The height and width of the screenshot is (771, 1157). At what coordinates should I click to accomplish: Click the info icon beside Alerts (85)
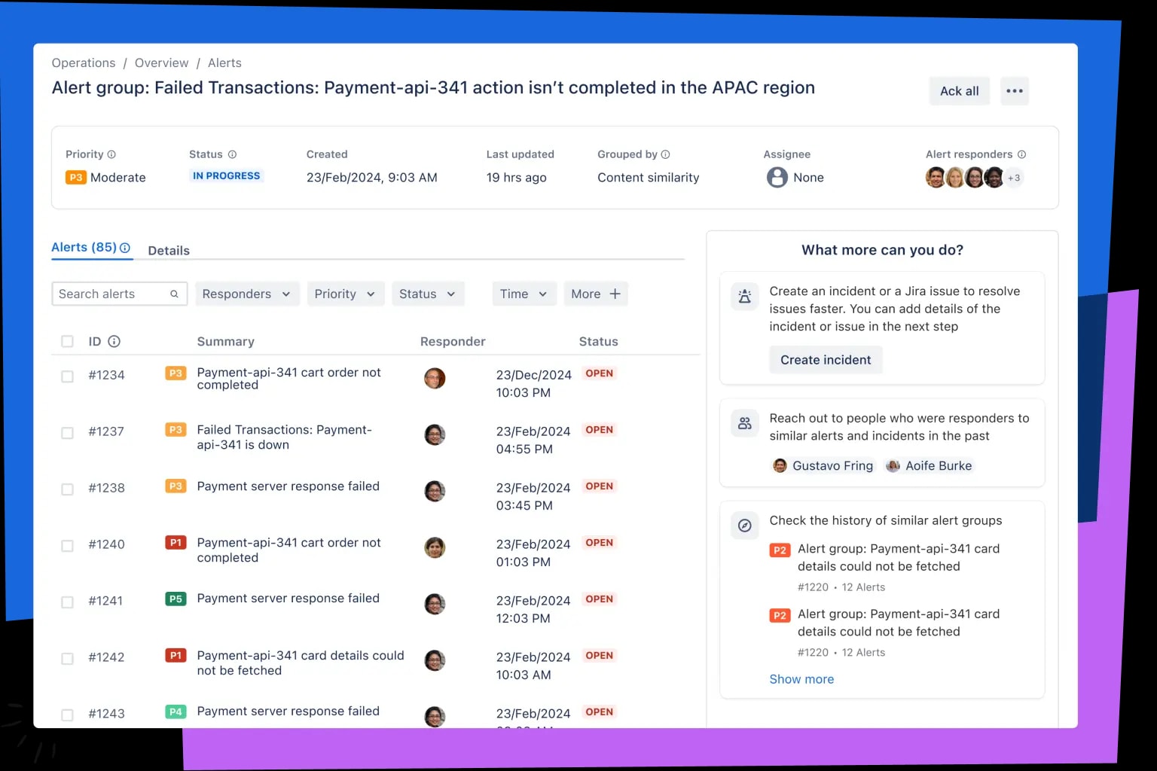pyautogui.click(x=125, y=247)
